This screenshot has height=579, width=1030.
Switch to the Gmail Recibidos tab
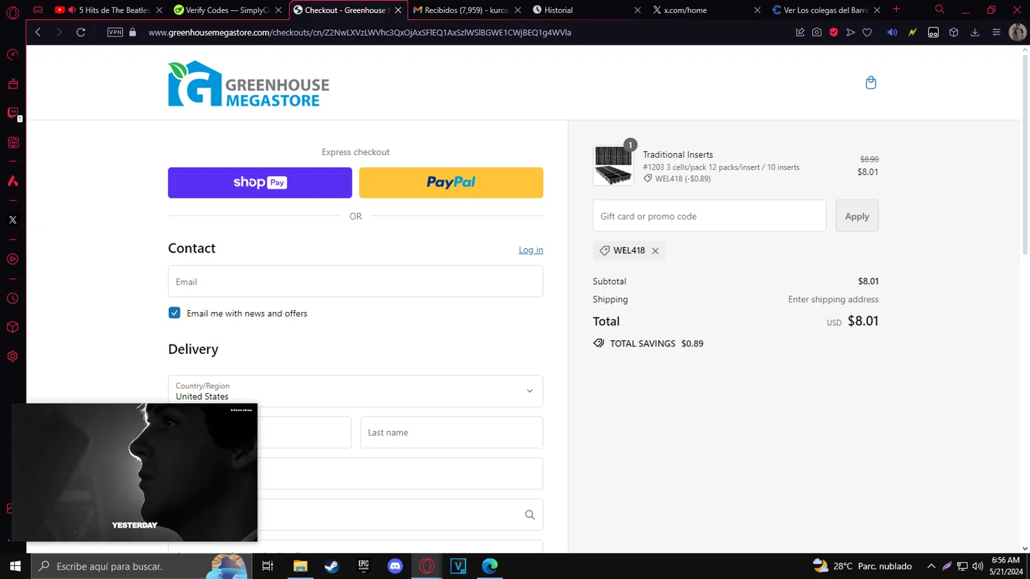click(x=467, y=10)
